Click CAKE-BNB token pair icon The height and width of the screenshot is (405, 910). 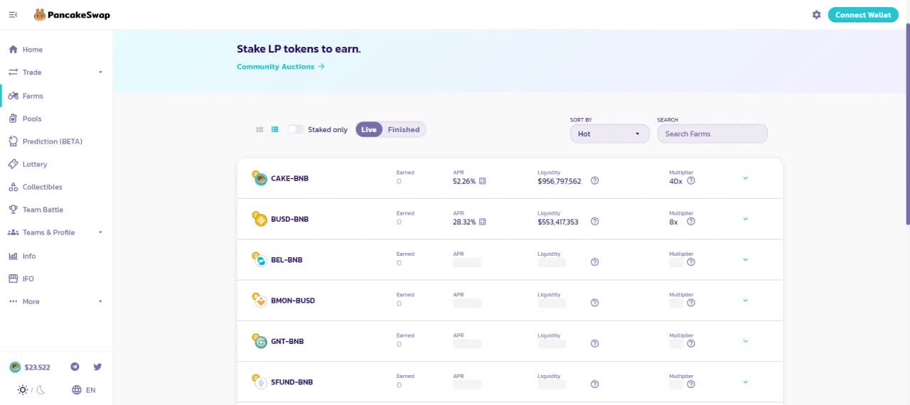(x=259, y=178)
